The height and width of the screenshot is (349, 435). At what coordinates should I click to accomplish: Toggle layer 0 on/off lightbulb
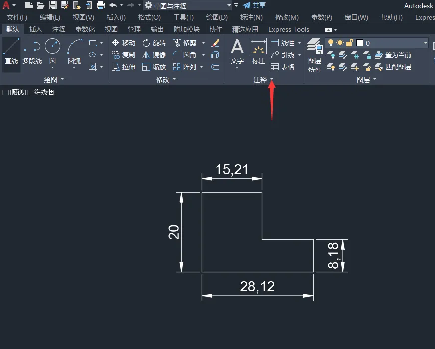pos(330,43)
